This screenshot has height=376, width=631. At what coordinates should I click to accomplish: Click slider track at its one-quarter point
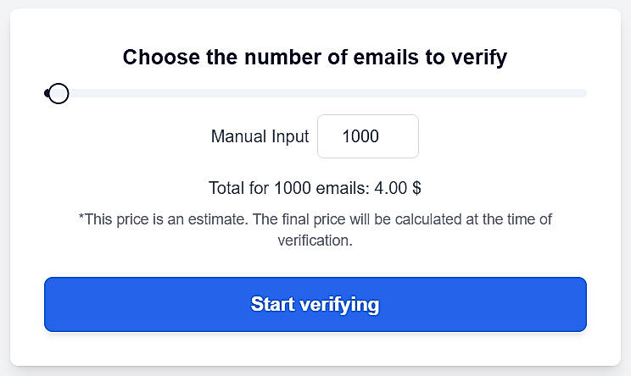click(180, 93)
